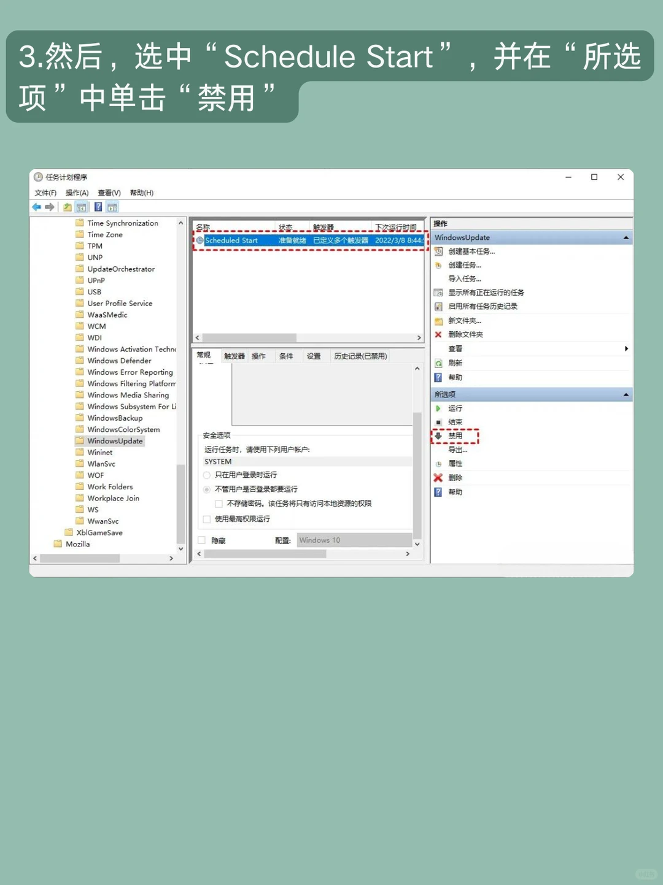Select the Workplace Join tree folder

pos(113,499)
